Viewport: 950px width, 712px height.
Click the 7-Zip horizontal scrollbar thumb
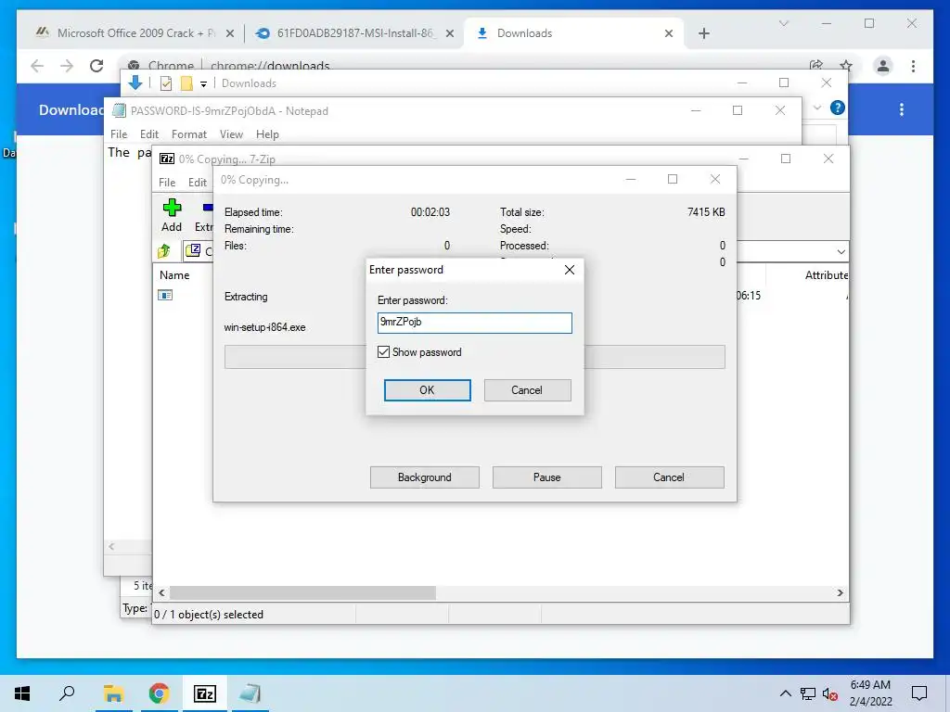point(302,592)
